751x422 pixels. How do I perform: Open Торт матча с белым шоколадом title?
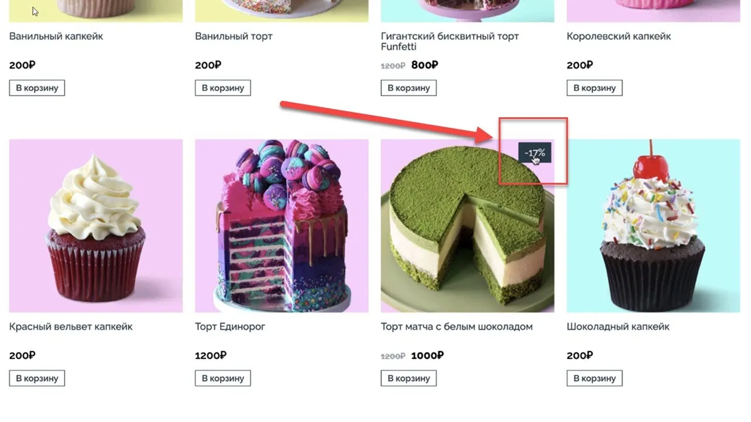click(x=457, y=326)
